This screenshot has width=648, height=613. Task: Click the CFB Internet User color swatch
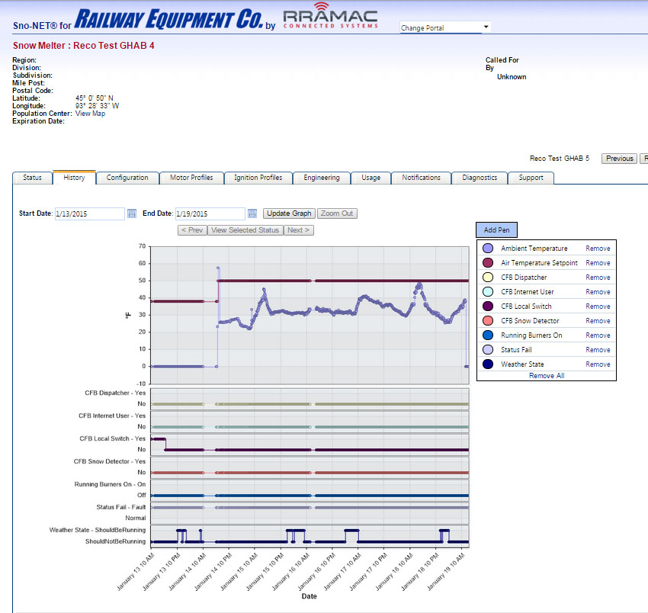pos(488,291)
